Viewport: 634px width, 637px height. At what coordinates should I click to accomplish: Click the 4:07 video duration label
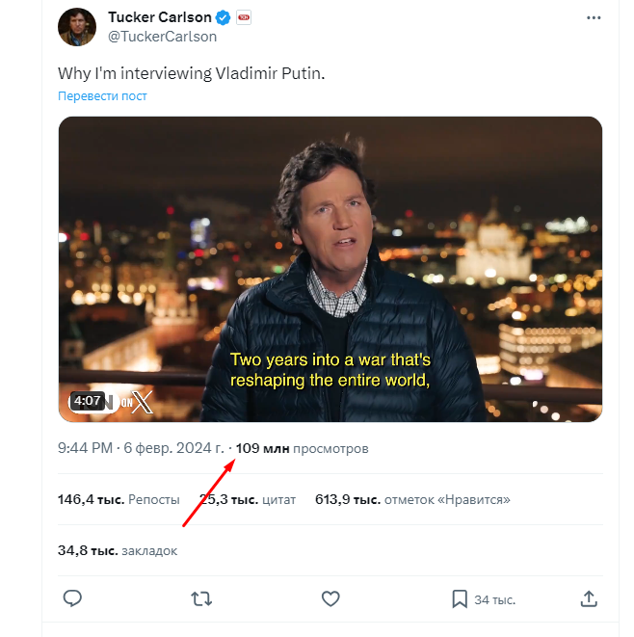tap(88, 401)
